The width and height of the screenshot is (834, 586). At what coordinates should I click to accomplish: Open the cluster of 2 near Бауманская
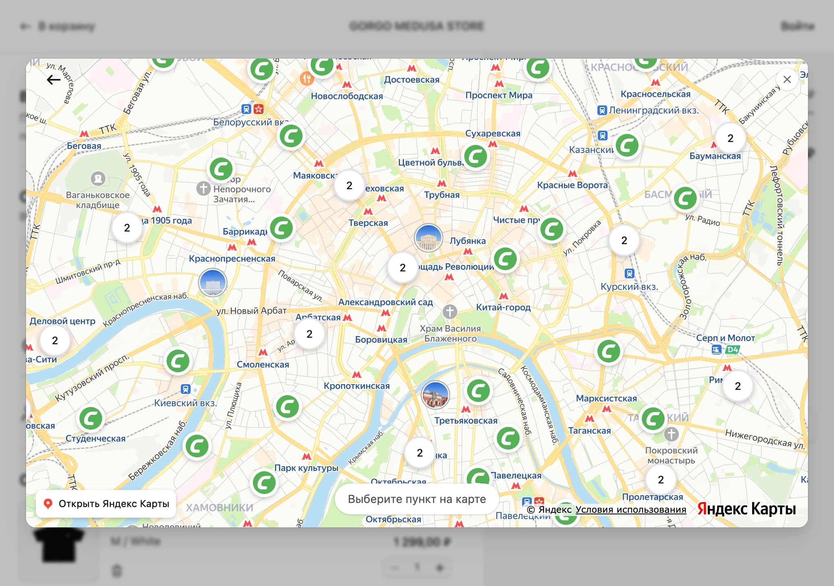(731, 138)
